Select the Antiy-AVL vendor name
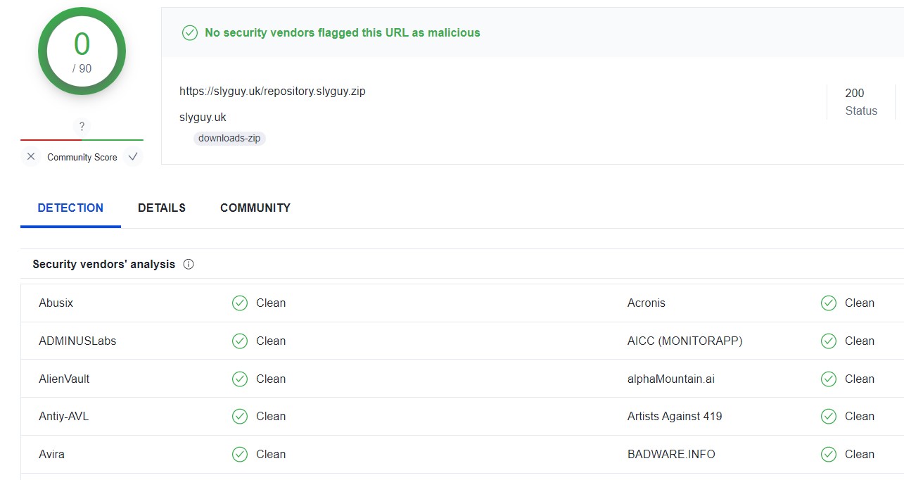The height and width of the screenshot is (480, 904). click(64, 417)
